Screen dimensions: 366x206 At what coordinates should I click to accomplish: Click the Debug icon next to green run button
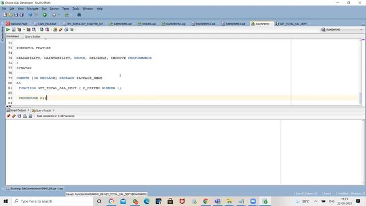tap(54, 15)
